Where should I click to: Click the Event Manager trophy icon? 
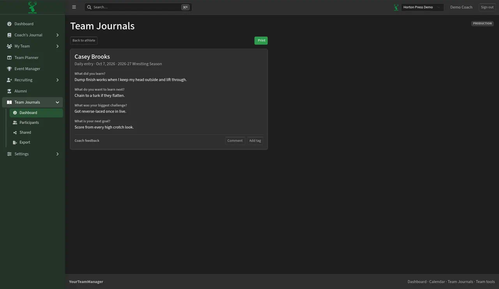[x=9, y=69]
